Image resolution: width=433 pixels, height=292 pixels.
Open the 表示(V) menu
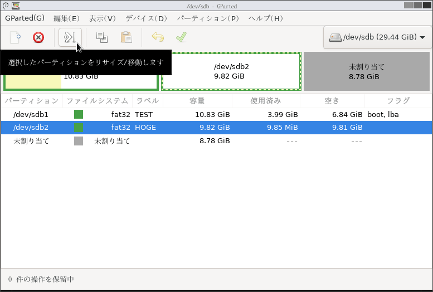tap(103, 18)
